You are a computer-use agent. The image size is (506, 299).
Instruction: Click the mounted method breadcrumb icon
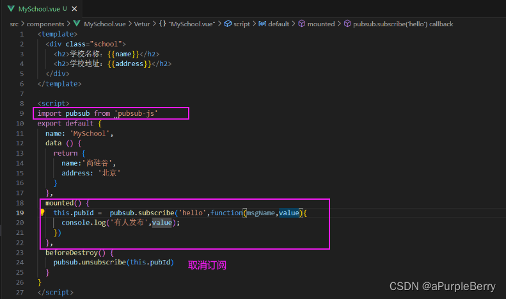click(302, 24)
